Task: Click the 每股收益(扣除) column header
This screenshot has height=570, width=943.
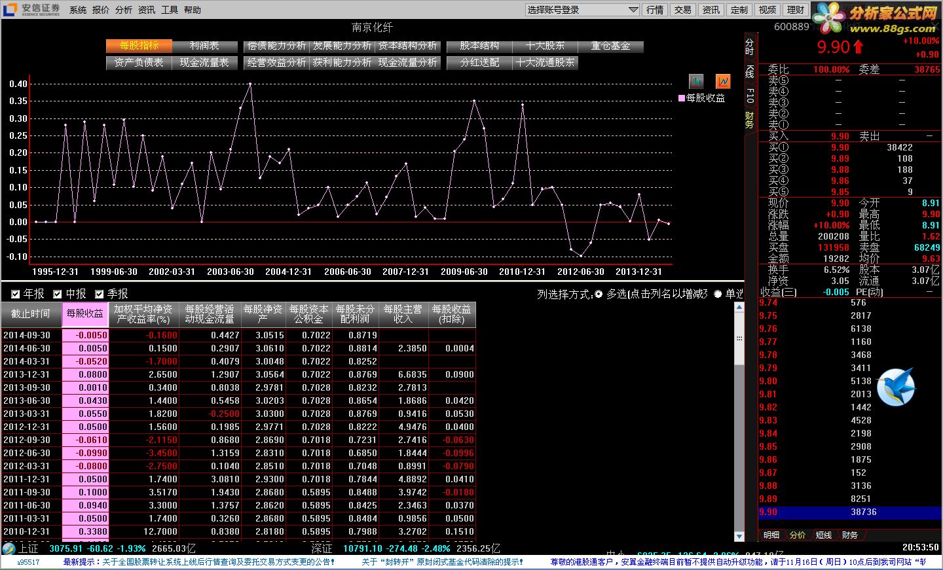Action: click(452, 314)
